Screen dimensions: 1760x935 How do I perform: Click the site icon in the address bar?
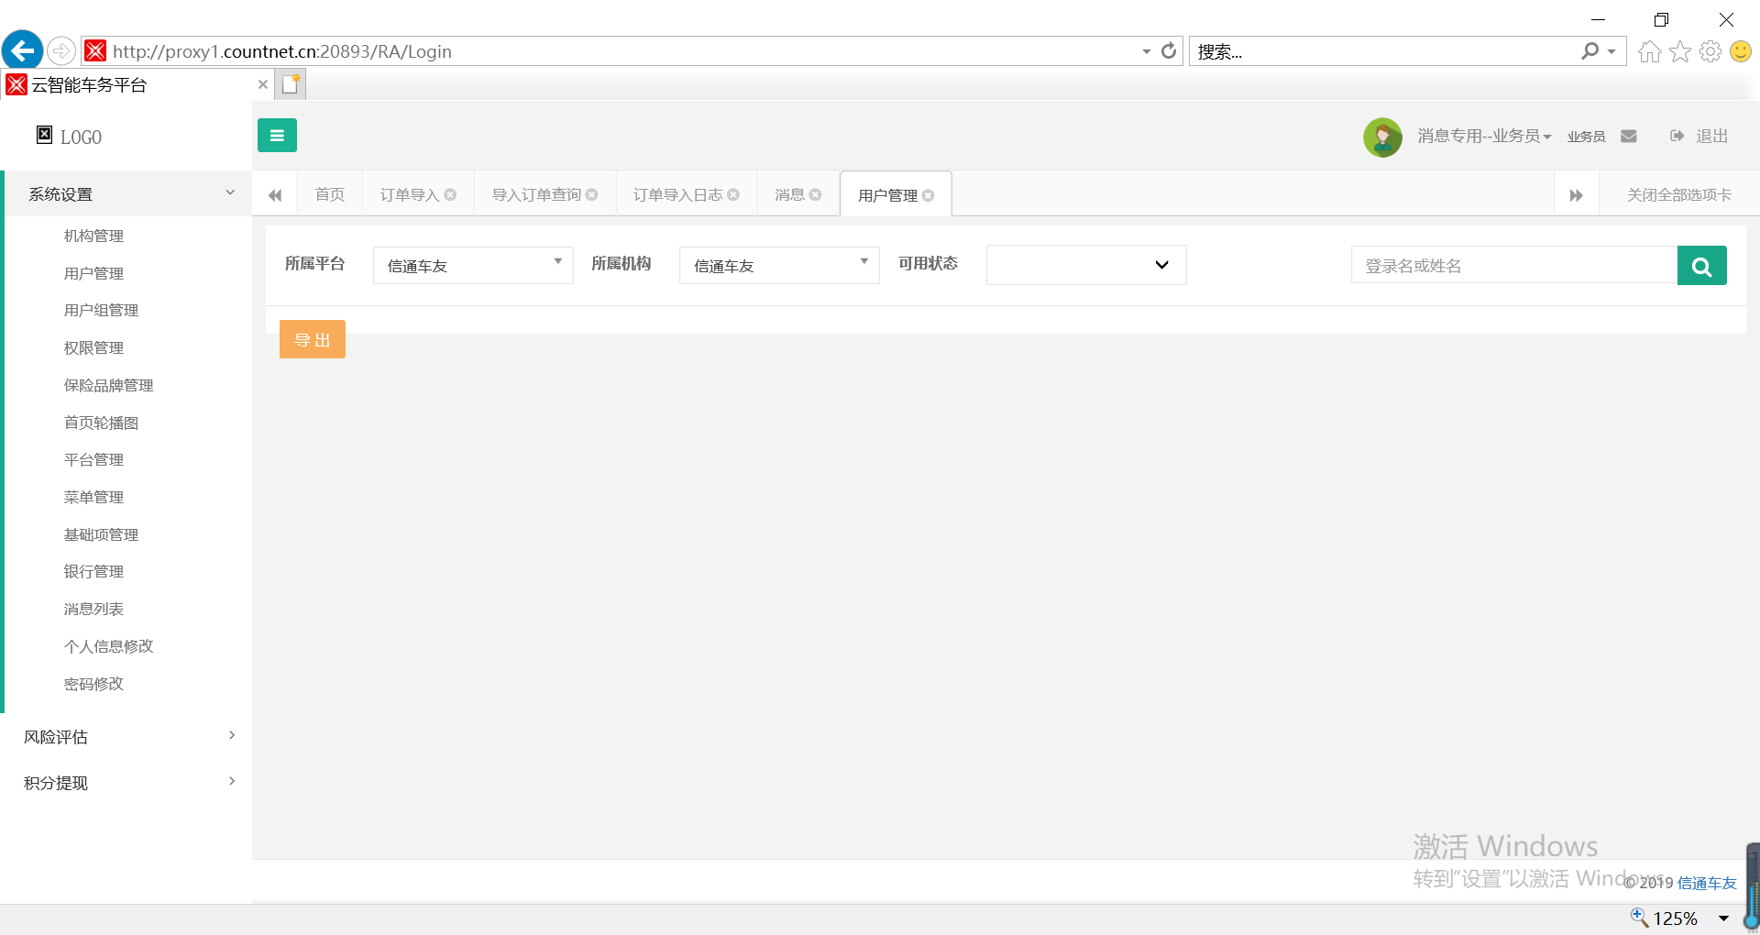(x=95, y=50)
